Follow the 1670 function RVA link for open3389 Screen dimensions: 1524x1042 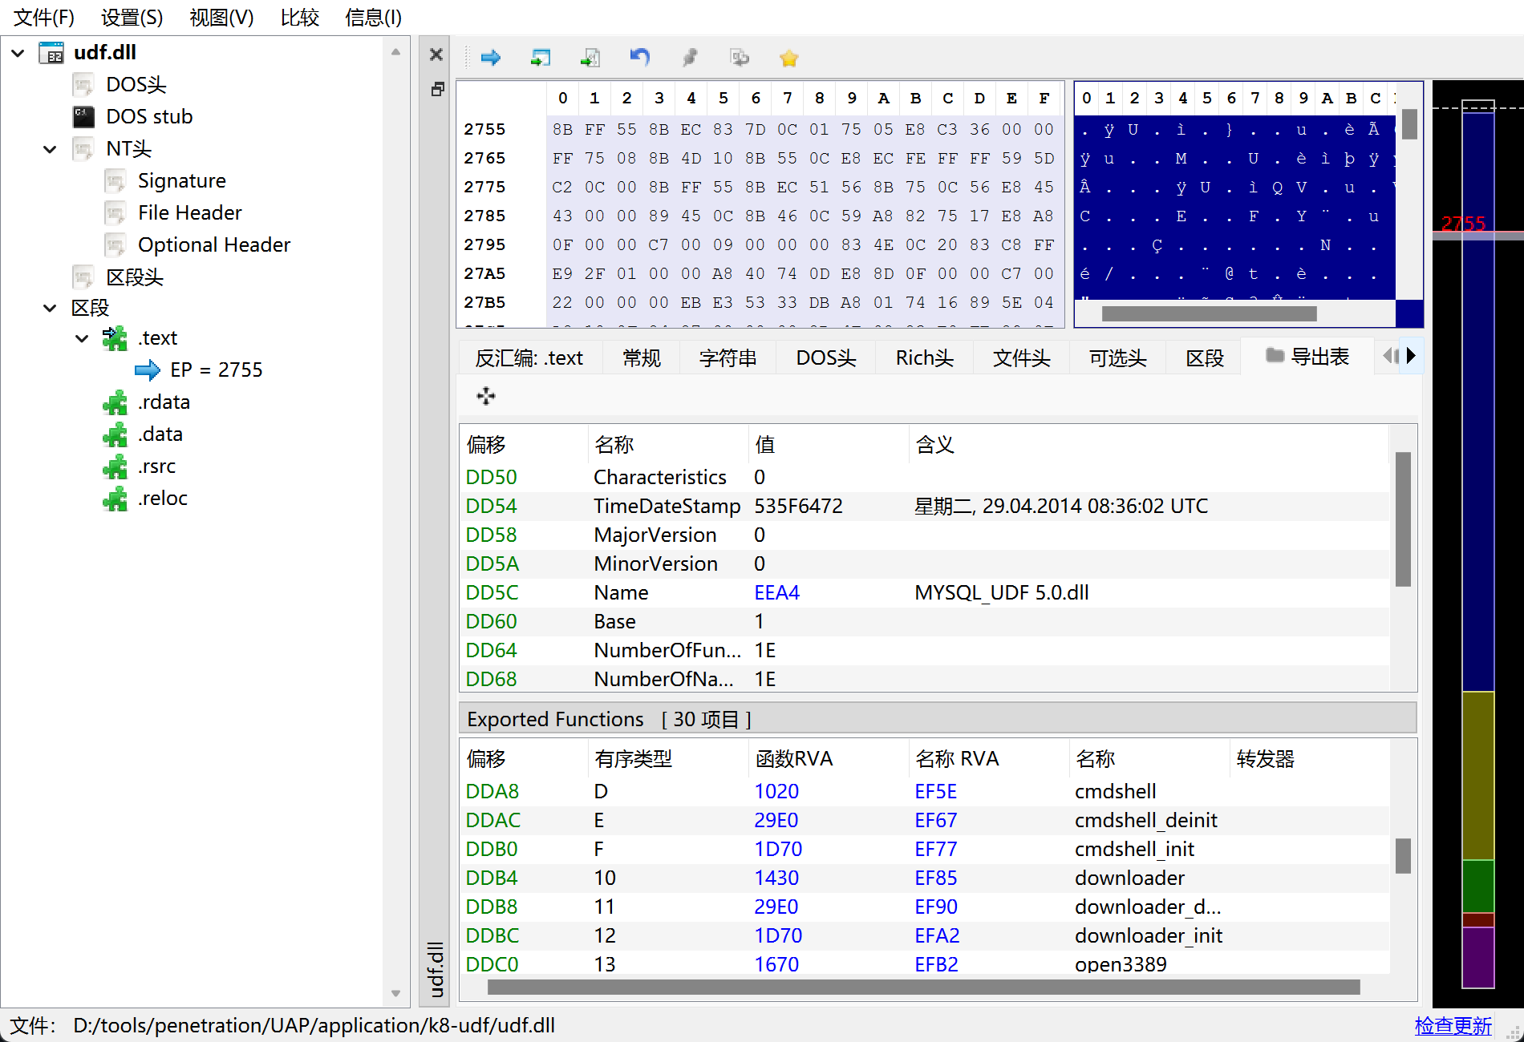[x=776, y=965]
